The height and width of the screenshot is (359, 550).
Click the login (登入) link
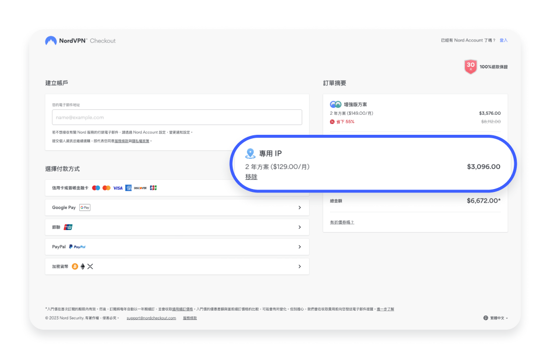point(504,41)
